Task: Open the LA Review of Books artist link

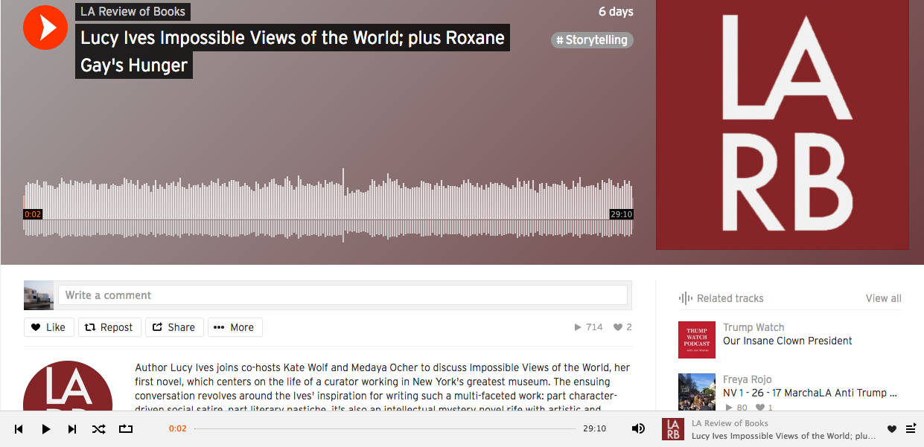Action: tap(133, 12)
